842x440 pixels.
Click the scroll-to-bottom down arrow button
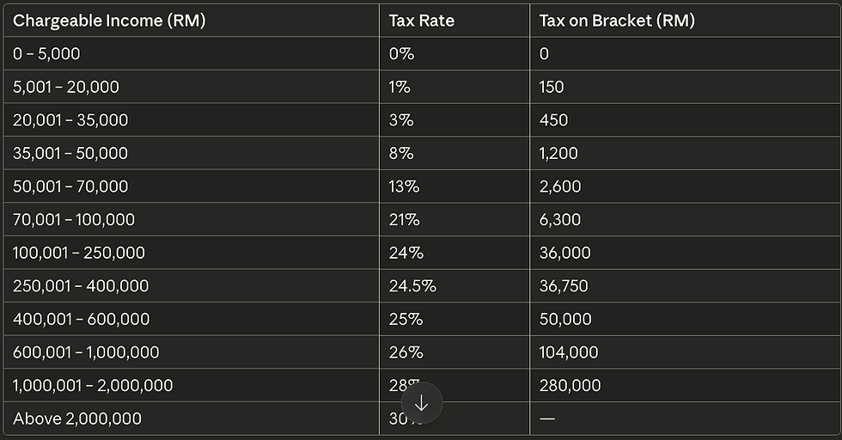point(421,403)
